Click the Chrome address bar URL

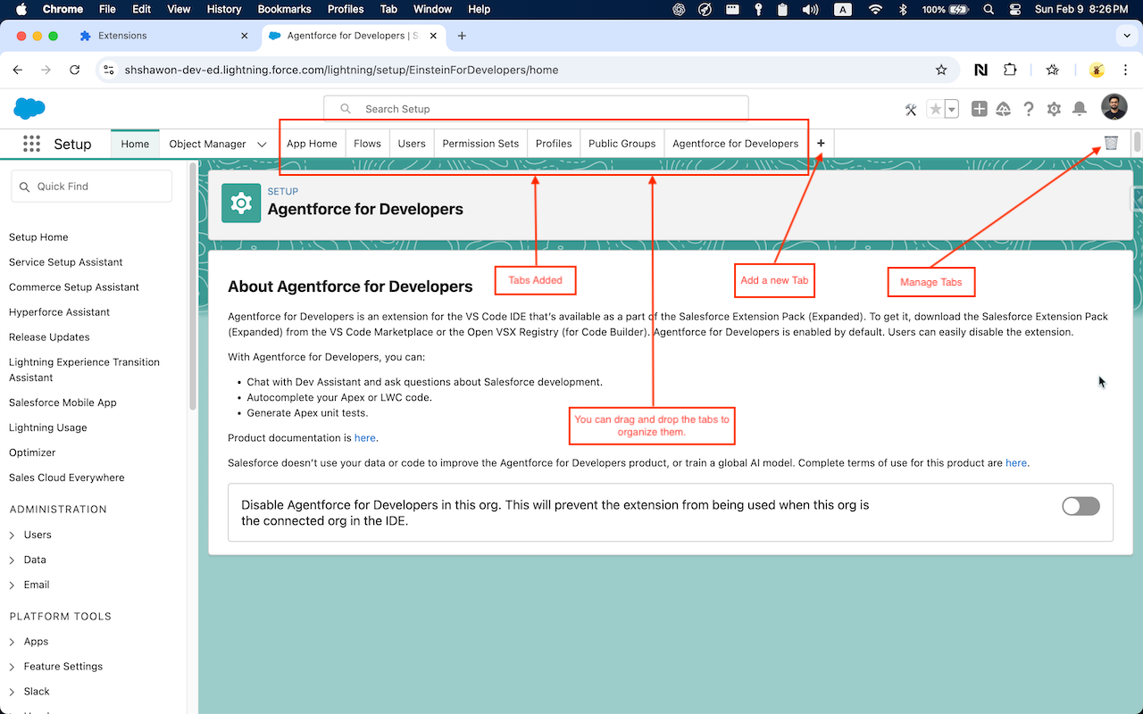[x=341, y=70]
